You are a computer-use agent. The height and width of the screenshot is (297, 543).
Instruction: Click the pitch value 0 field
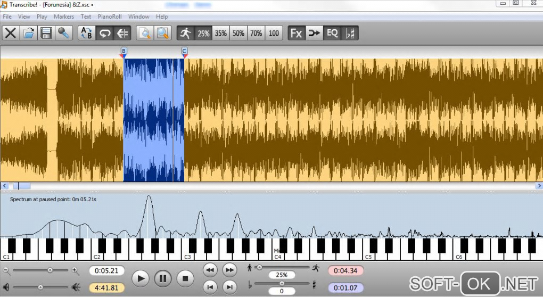282,291
